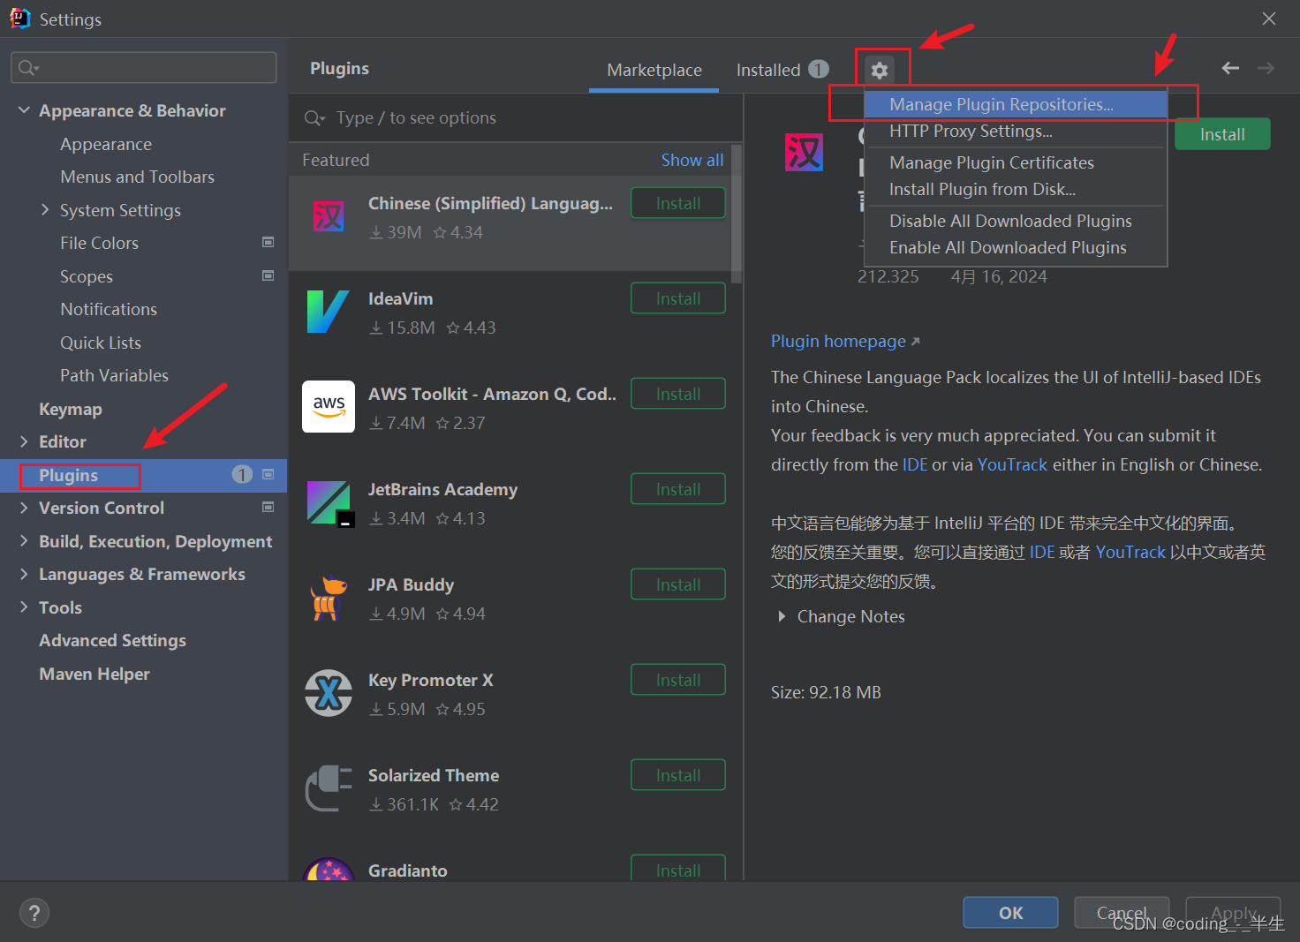The image size is (1300, 942).
Task: Expand Build, Execution, Deployment node
Action: [24, 541]
